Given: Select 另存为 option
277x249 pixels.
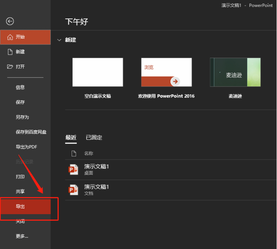Looking at the screenshot, I should (x=22, y=117).
